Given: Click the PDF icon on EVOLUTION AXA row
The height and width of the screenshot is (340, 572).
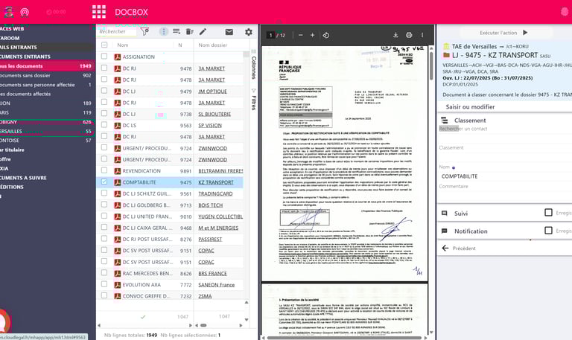Looking at the screenshot, I should pos(118,285).
